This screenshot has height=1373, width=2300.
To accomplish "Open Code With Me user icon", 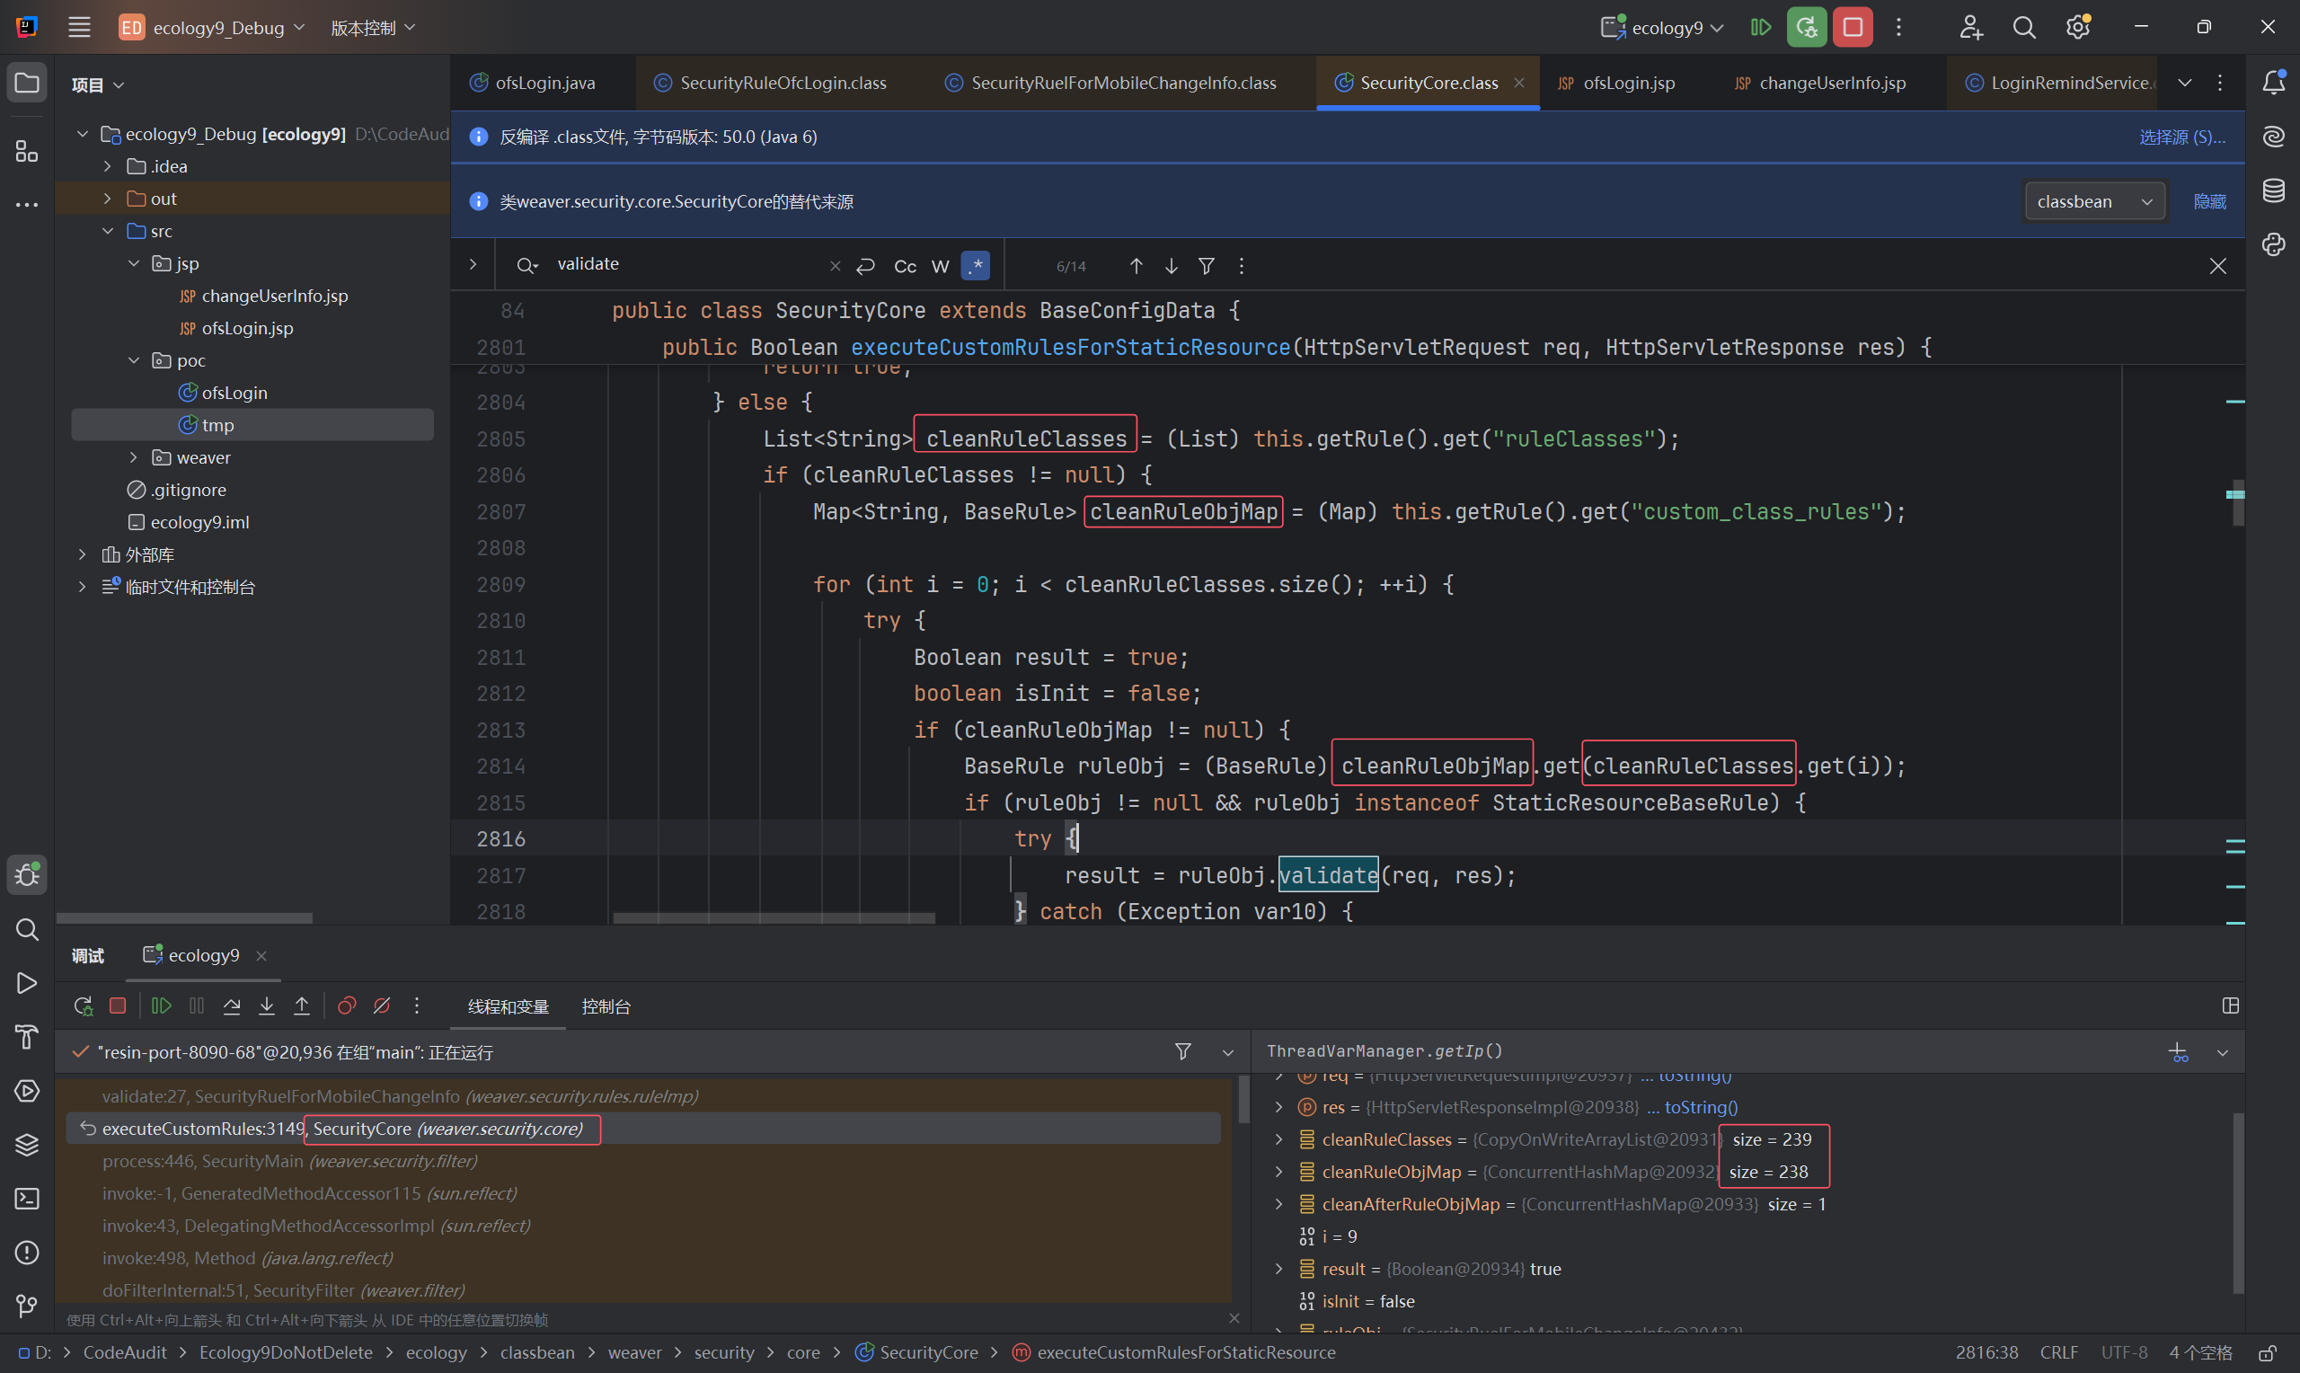I will click(x=1970, y=28).
